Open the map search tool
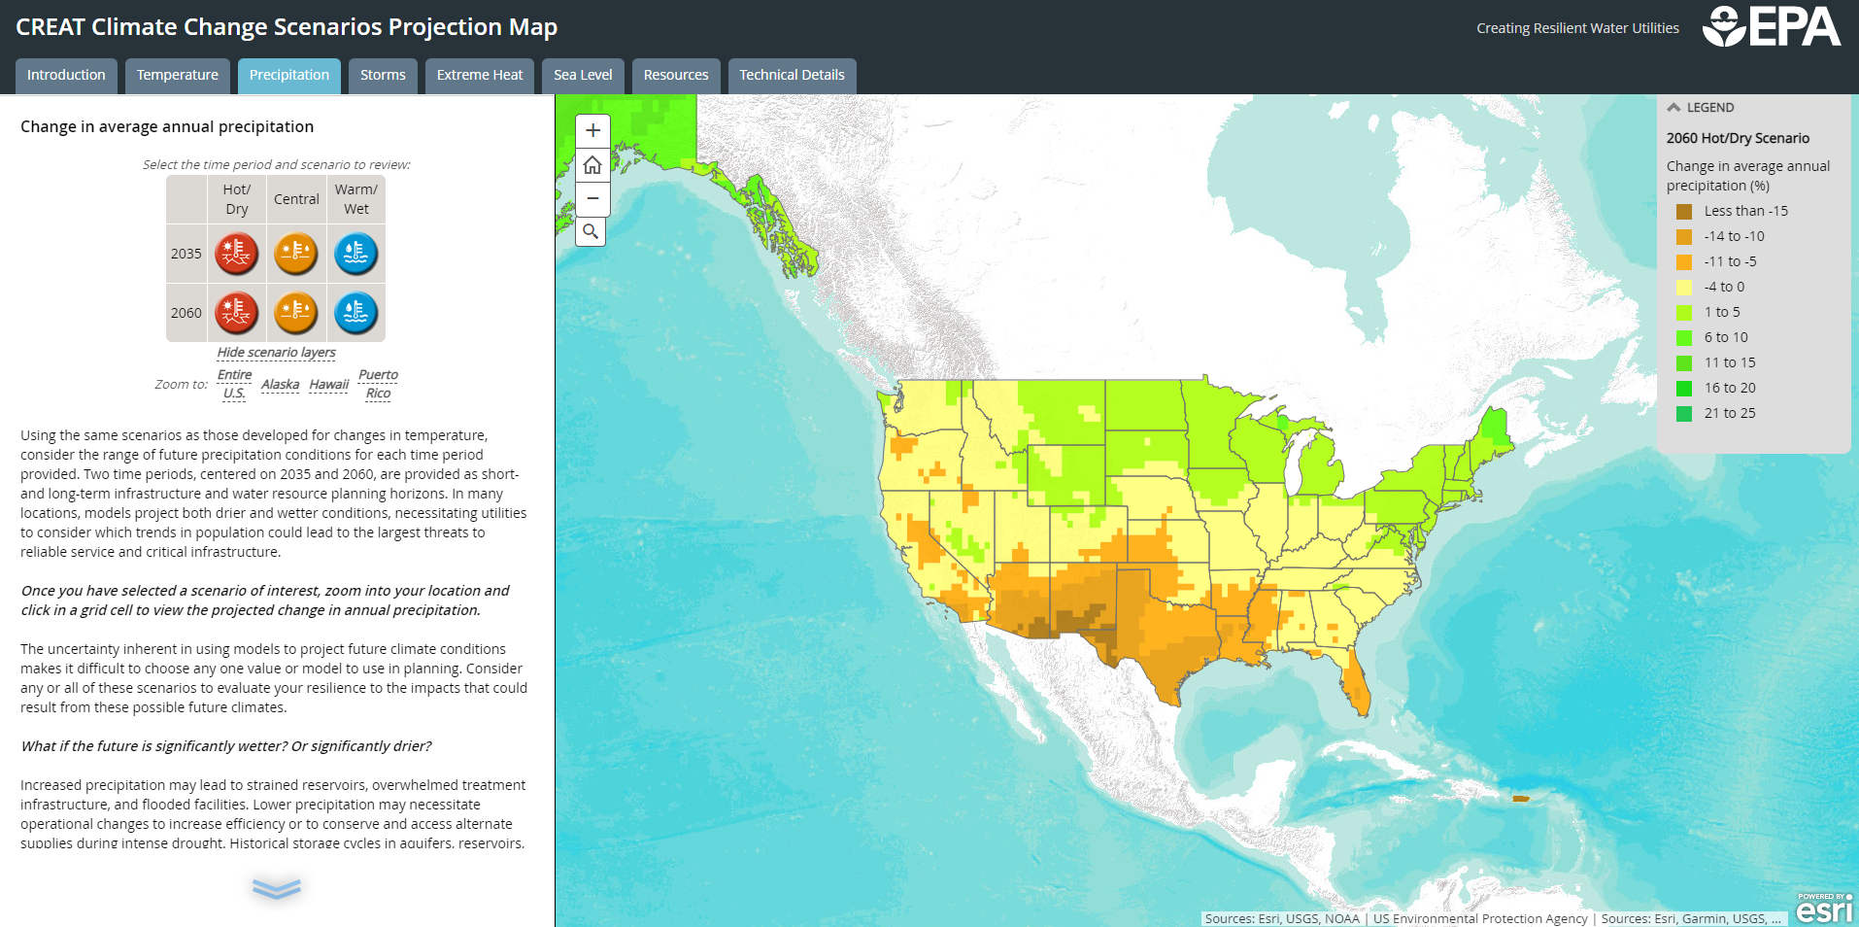Image resolution: width=1859 pixels, height=927 pixels. pos(591,232)
